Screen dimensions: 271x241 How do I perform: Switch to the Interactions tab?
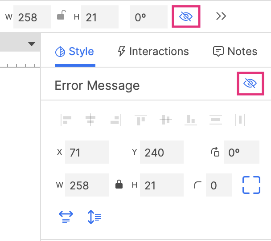click(153, 52)
